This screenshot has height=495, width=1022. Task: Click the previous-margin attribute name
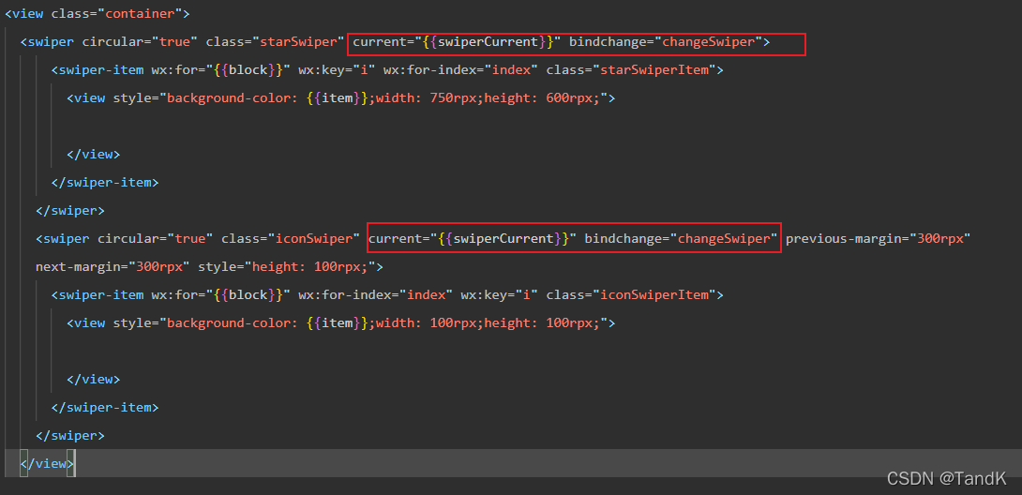tap(844, 238)
